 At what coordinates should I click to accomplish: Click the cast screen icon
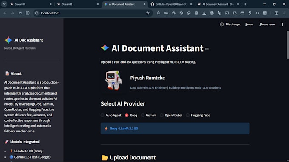(x=227, y=13)
